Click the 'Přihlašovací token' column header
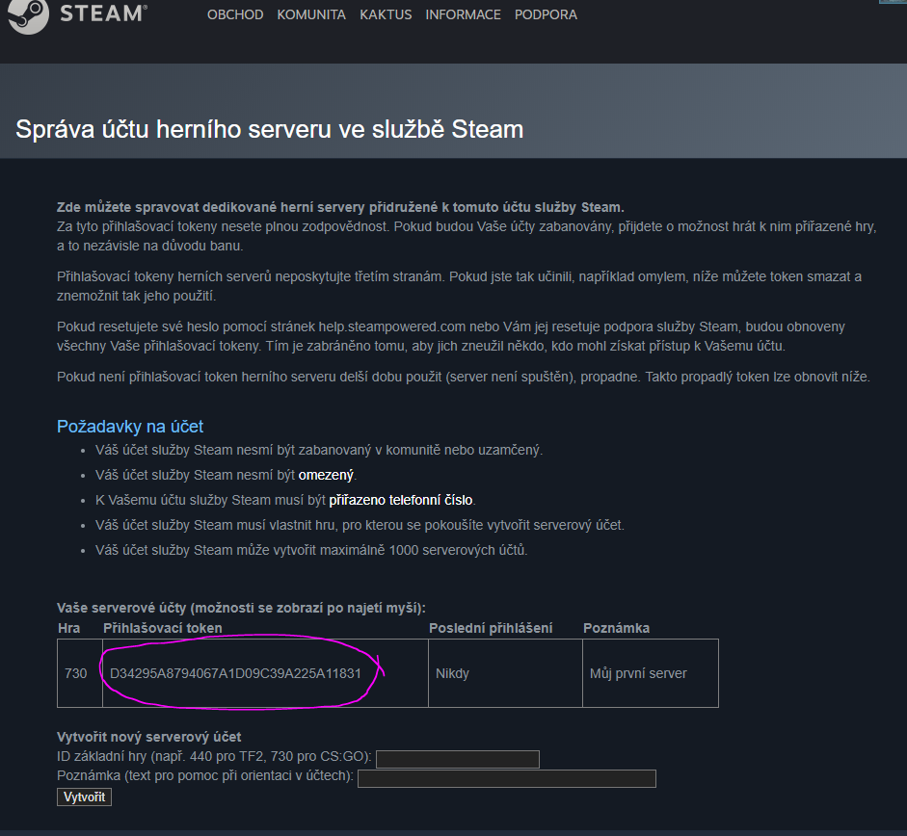This screenshot has width=907, height=836. click(x=163, y=628)
